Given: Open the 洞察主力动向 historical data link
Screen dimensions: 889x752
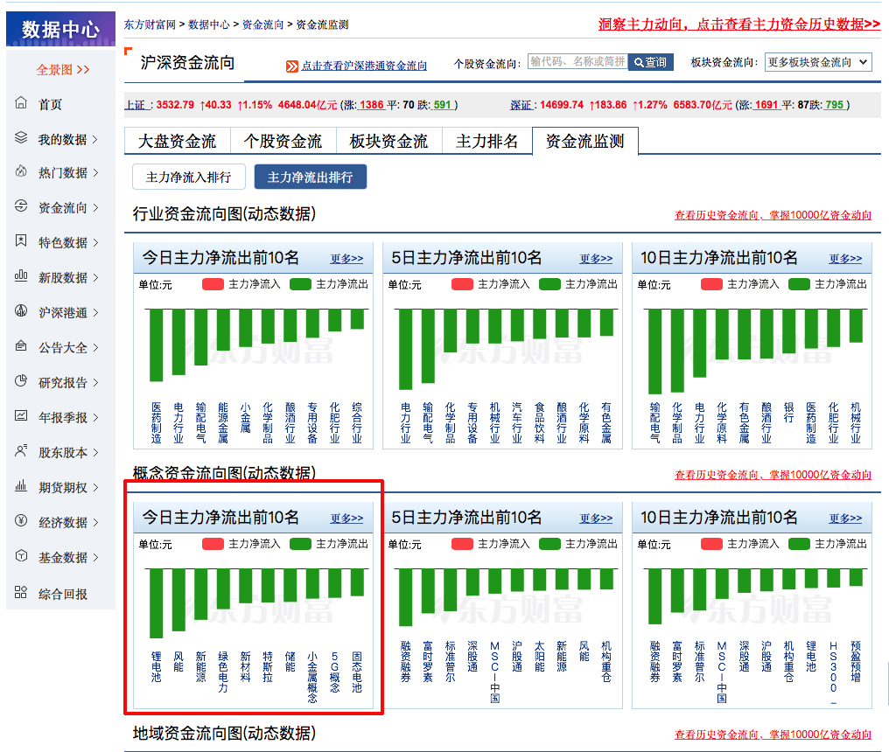Looking at the screenshot, I should (x=738, y=24).
